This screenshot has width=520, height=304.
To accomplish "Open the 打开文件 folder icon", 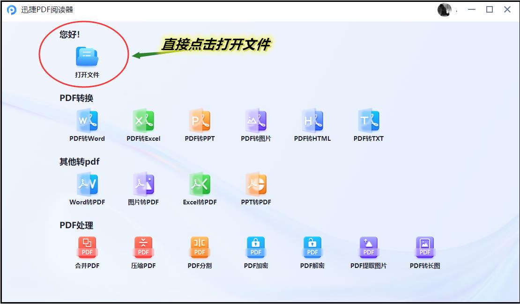I will click(87, 57).
